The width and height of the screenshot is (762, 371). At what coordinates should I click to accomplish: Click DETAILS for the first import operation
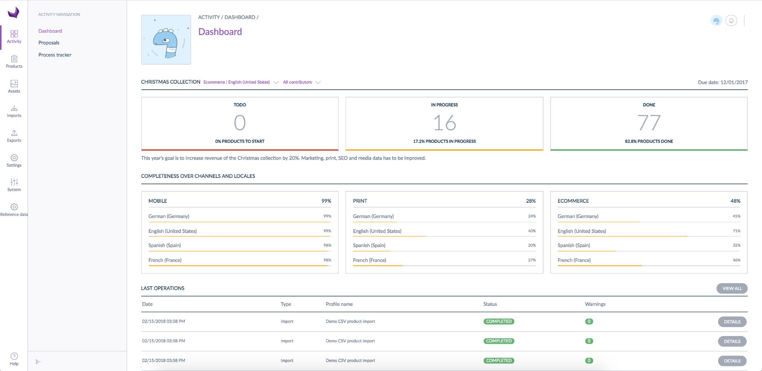point(732,322)
